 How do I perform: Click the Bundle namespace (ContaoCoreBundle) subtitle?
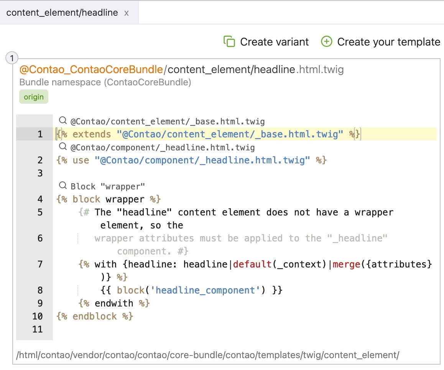click(x=105, y=82)
